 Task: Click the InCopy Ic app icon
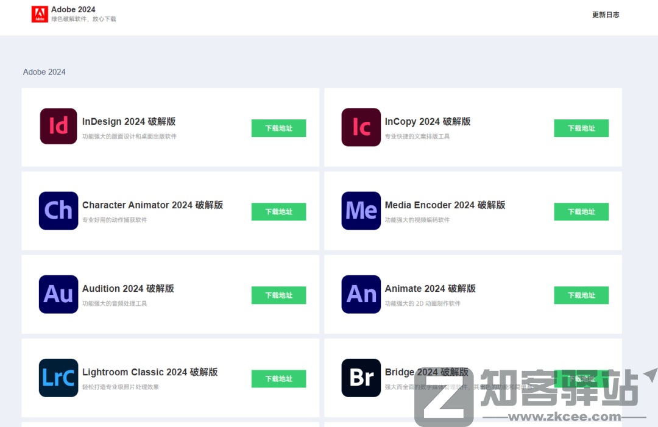pos(361,127)
